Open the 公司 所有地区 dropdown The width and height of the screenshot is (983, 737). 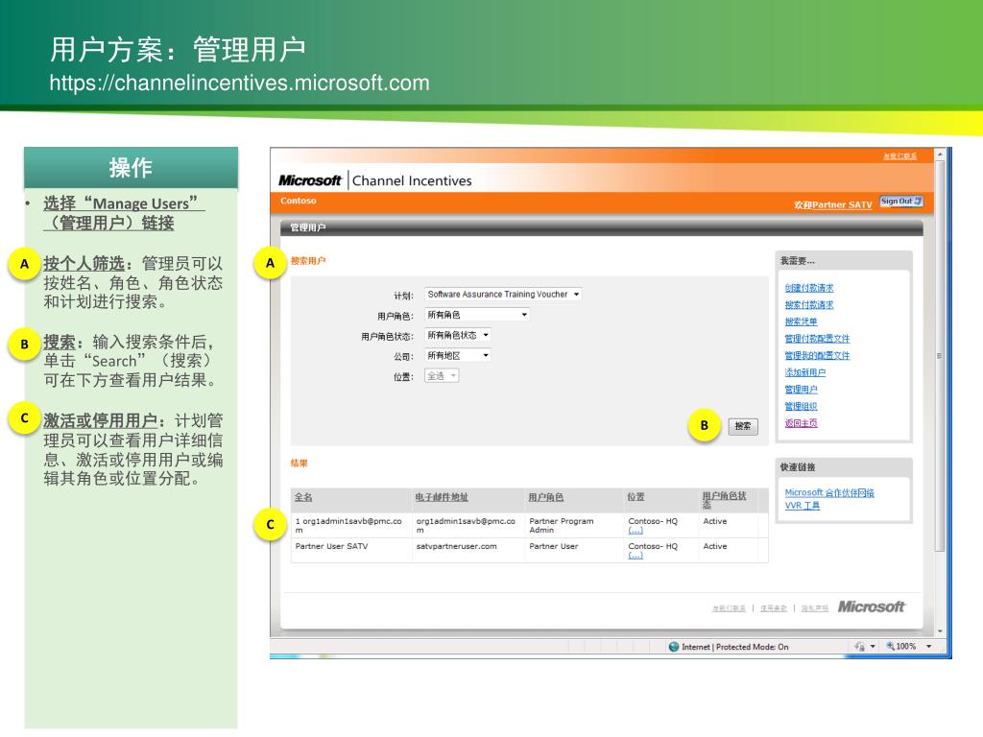pyautogui.click(x=457, y=355)
